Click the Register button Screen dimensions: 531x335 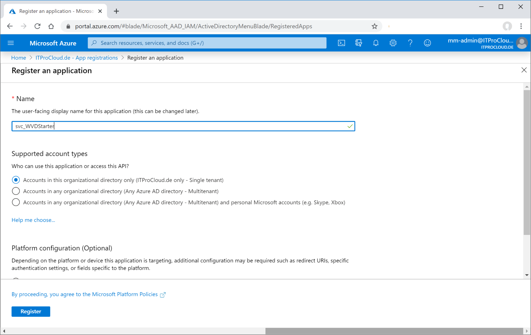click(31, 311)
